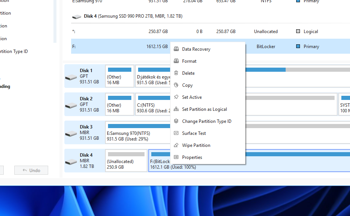
Task: Click Disk 1 (Other) 16 MB partition block
Action: point(120,76)
